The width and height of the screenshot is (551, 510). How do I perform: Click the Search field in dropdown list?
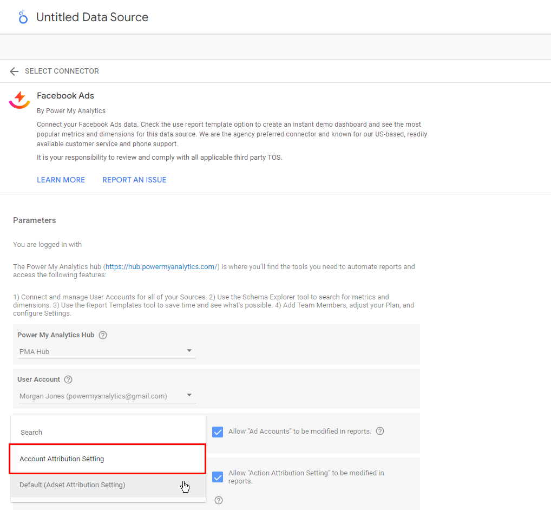click(x=108, y=432)
